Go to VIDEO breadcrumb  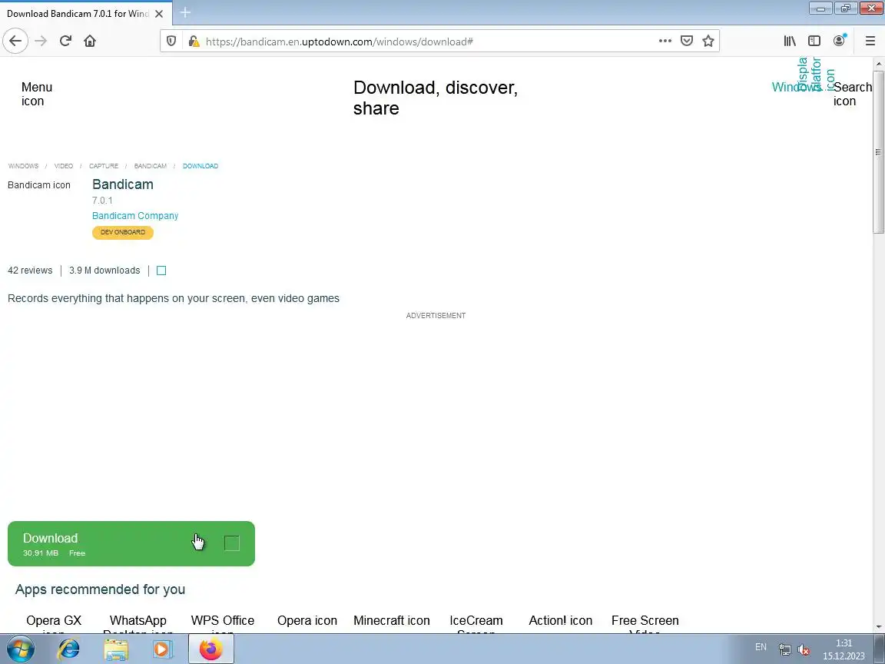[64, 166]
